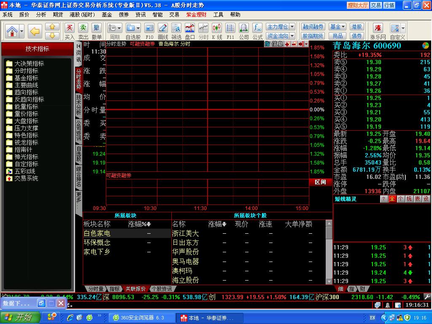This screenshot has height=324, width=432.
Task: Click the yellow up arrow button
Action: click(x=52, y=27)
